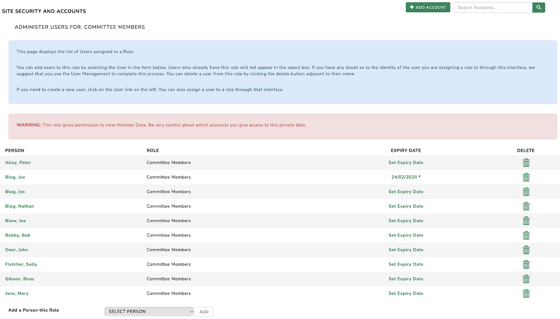The width and height of the screenshot is (560, 319).
Task: Edit the 24/02/2020 expiry date for Joe Blog
Action: pyautogui.click(x=404, y=177)
